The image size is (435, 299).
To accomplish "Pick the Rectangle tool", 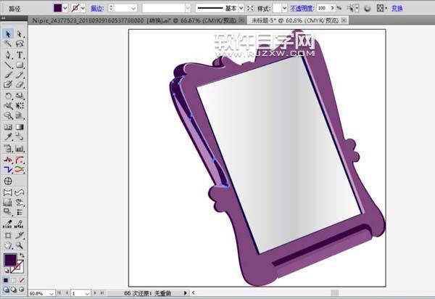I will tap(20, 65).
